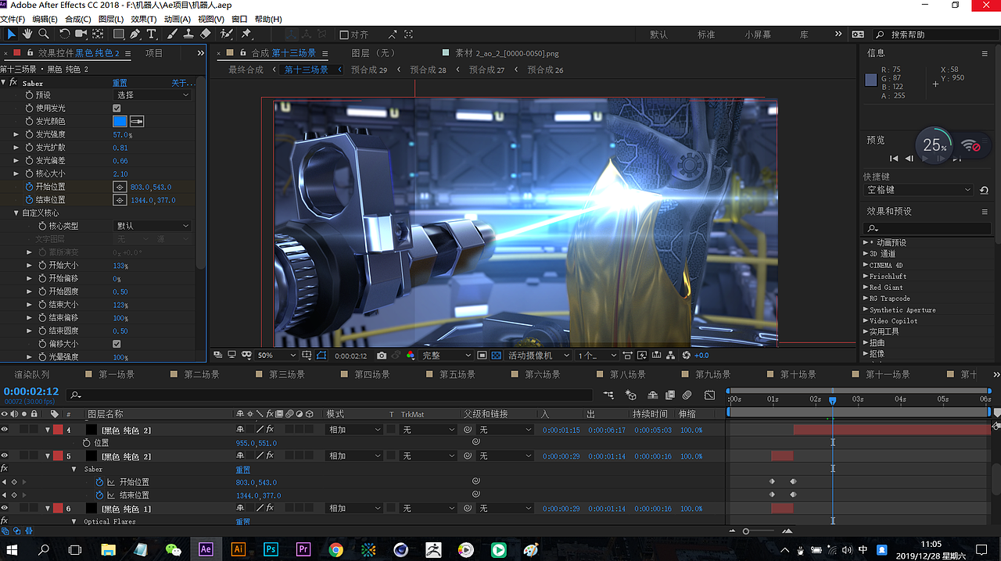Toggle transparency grid in viewer
The width and height of the screenshot is (1001, 561).
tap(497, 356)
